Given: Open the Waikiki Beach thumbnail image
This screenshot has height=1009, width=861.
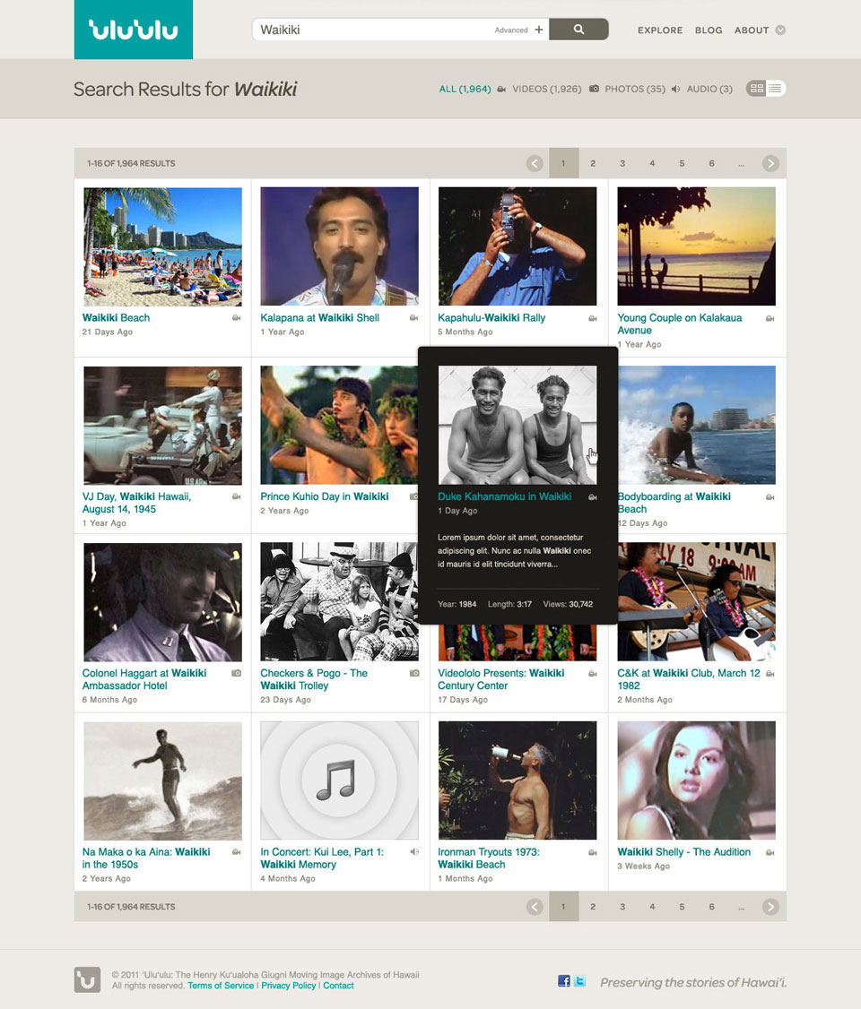Looking at the screenshot, I should coord(163,246).
